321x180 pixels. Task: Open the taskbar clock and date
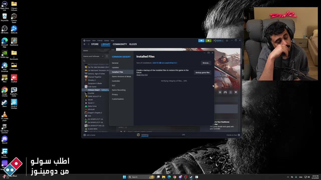coord(315,177)
